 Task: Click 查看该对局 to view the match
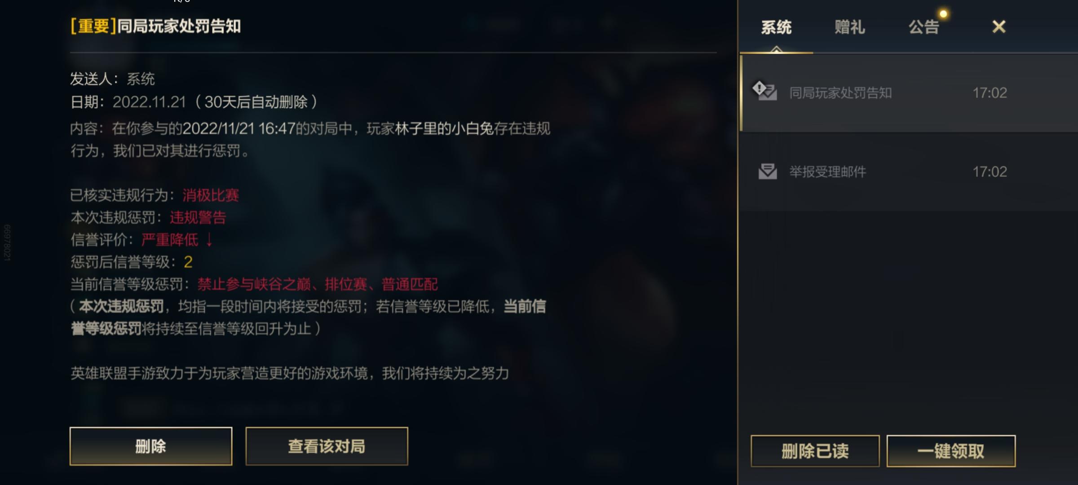(327, 446)
